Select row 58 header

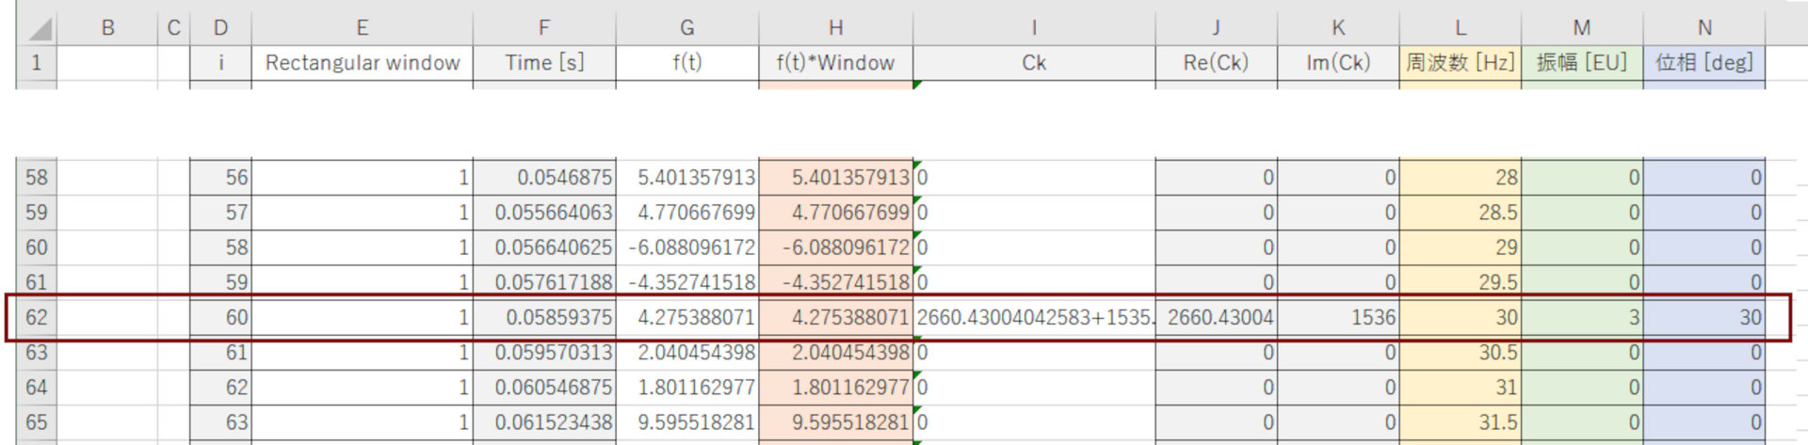[36, 178]
